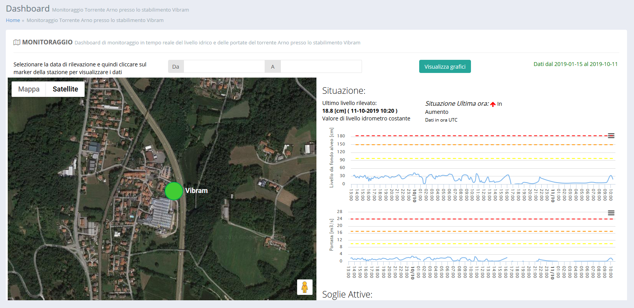Click the Soglie Attive heading
The image size is (634, 308).
[347, 294]
